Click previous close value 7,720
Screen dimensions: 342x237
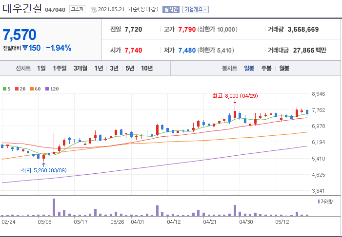click(134, 29)
